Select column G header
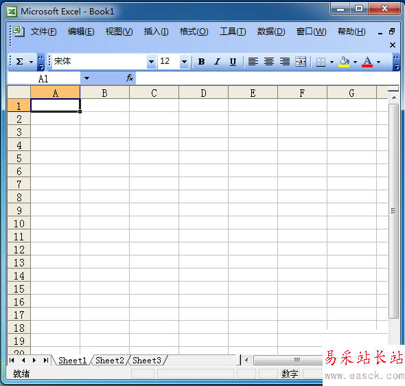Screen dimensions: 405x386 pyautogui.click(x=351, y=93)
